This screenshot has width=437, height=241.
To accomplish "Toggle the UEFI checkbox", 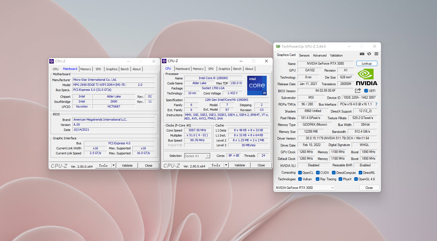I will (366, 91).
